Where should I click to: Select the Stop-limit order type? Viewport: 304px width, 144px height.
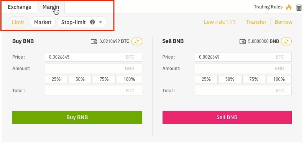[x=74, y=22]
